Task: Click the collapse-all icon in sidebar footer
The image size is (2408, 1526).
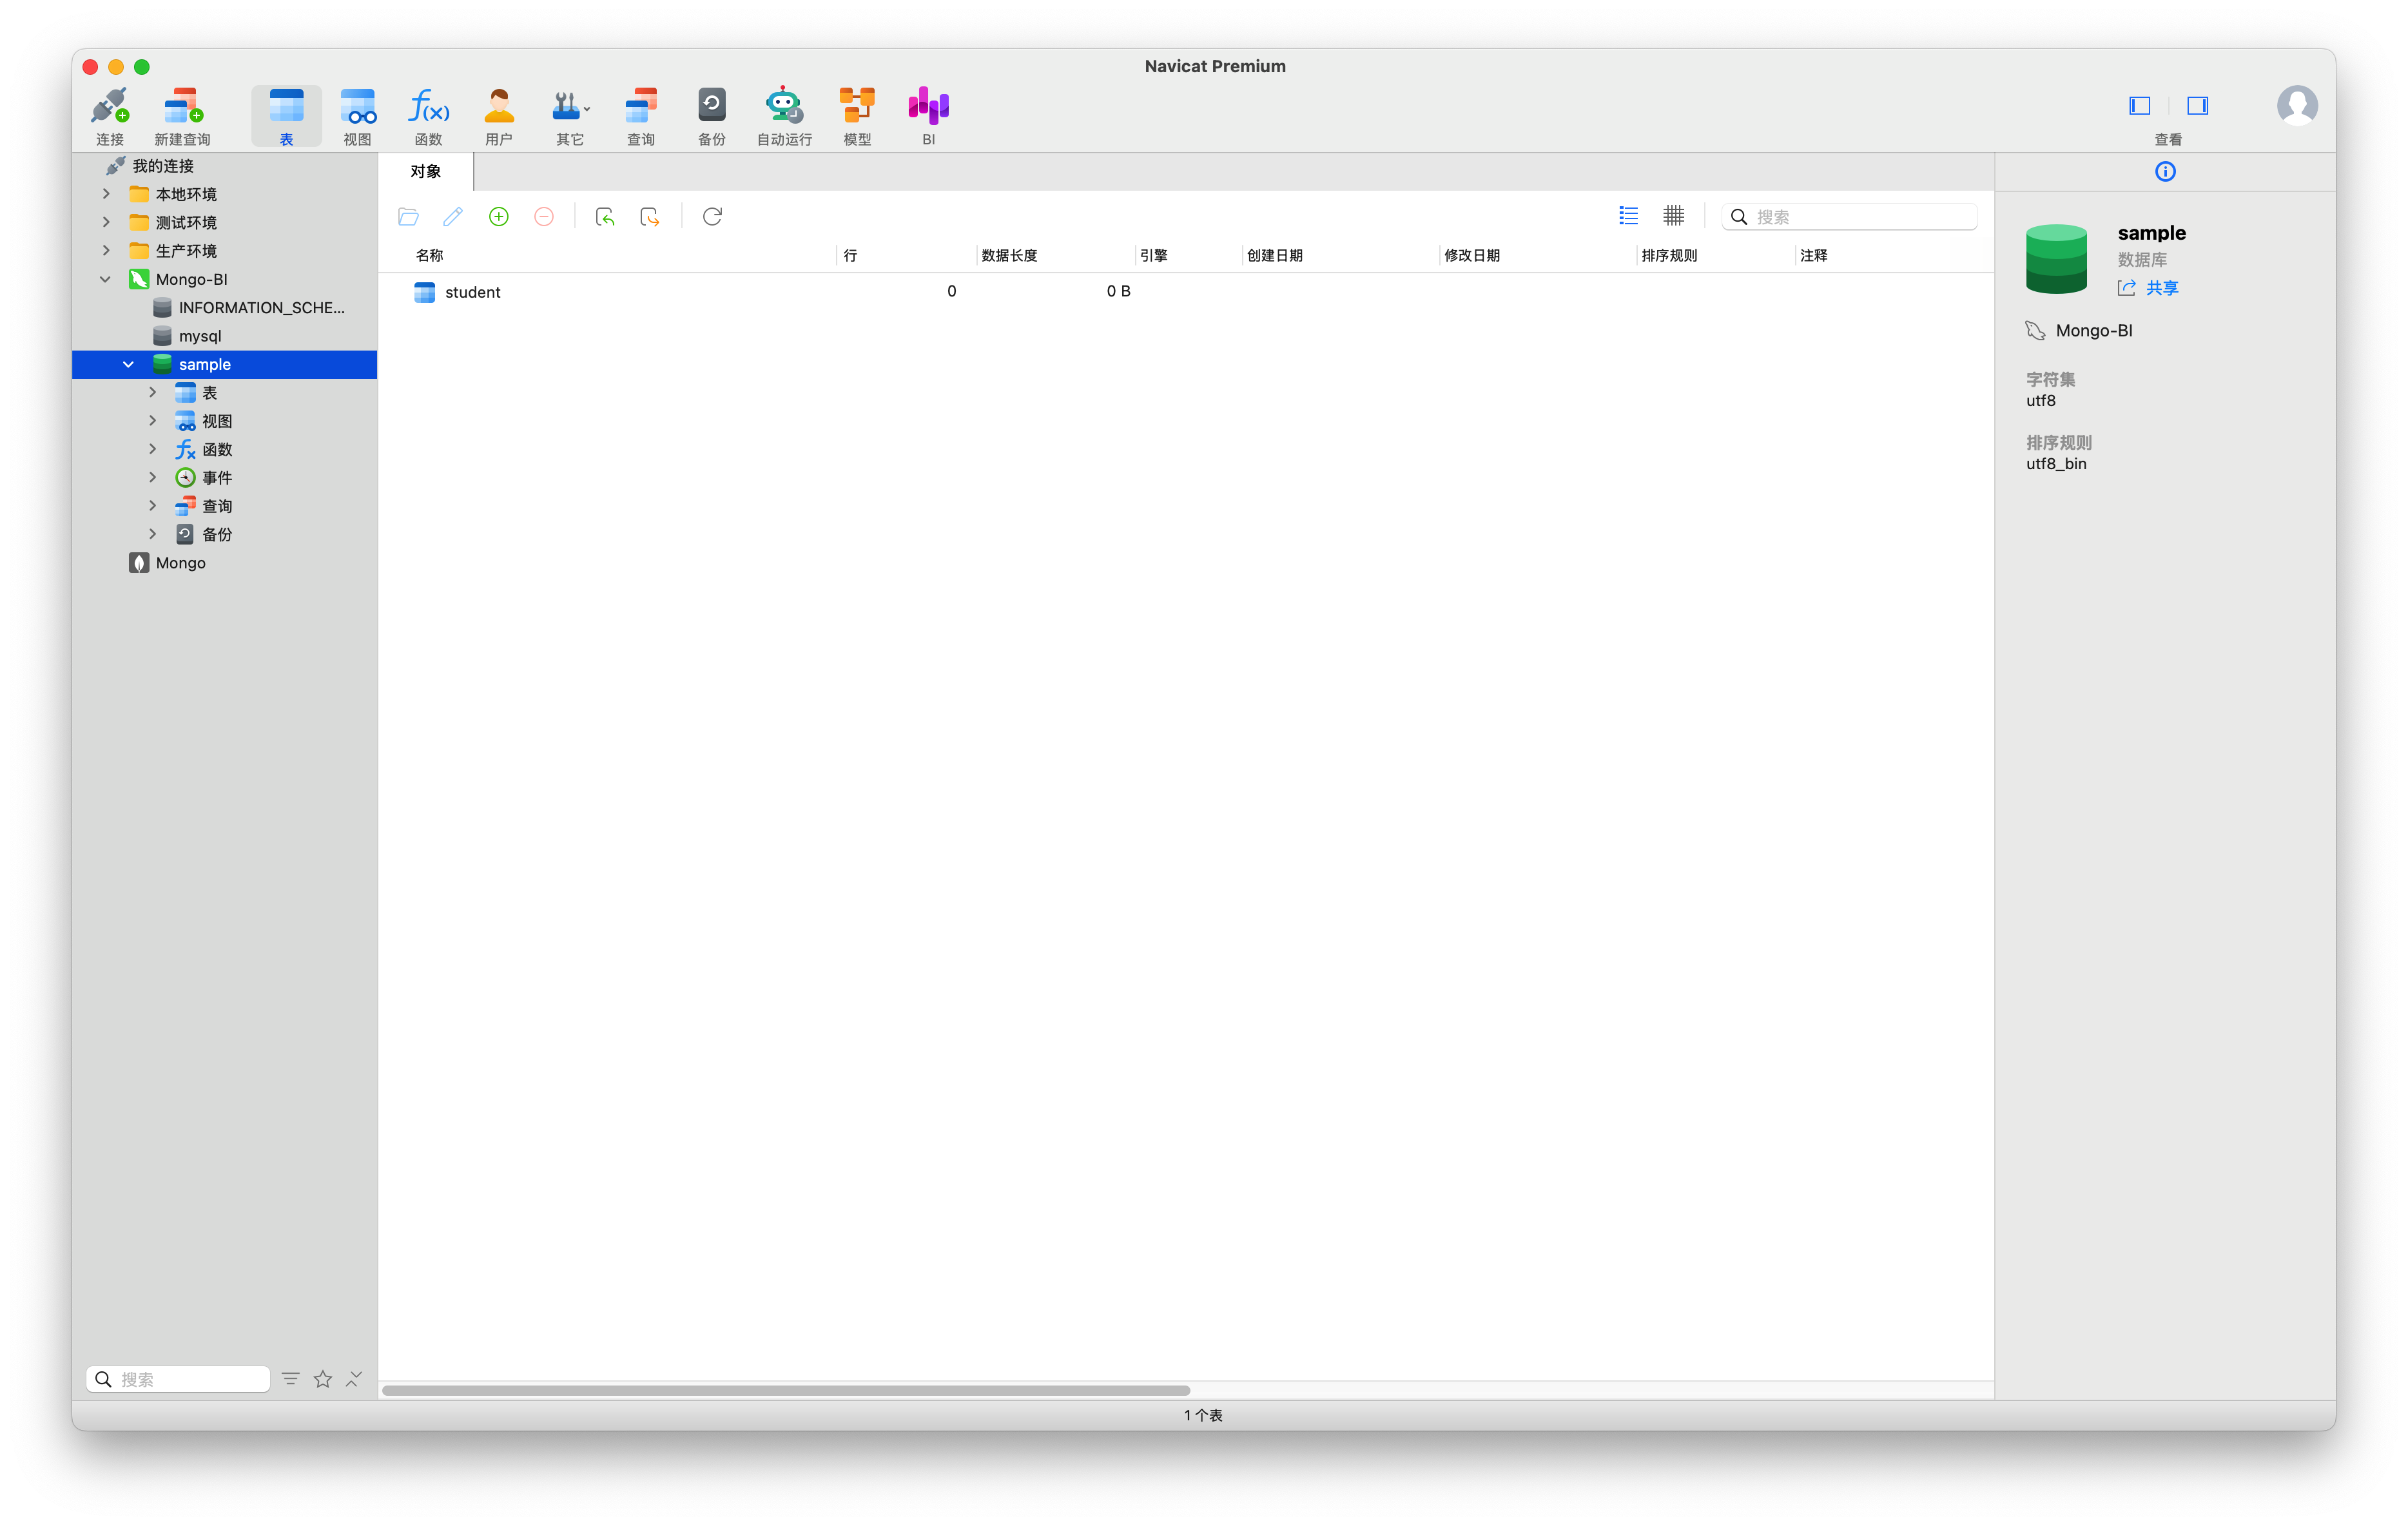Action: (x=354, y=1379)
